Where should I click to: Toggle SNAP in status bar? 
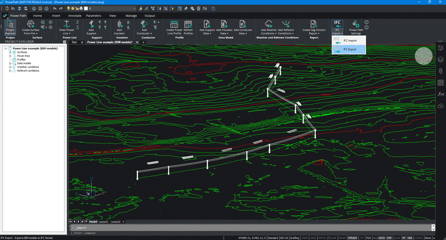[x=305, y=238]
